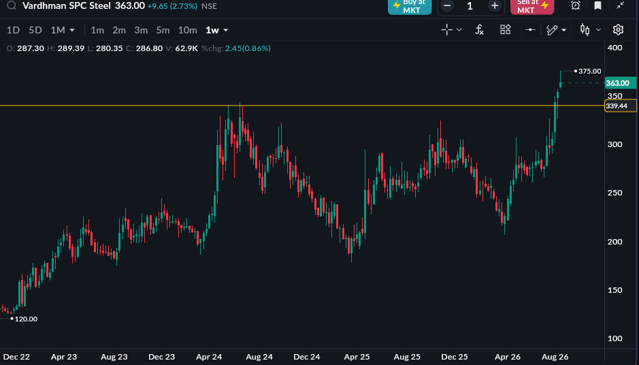Collapse the chart from fullscreen view
This screenshot has width=639, height=365.
point(620,5)
